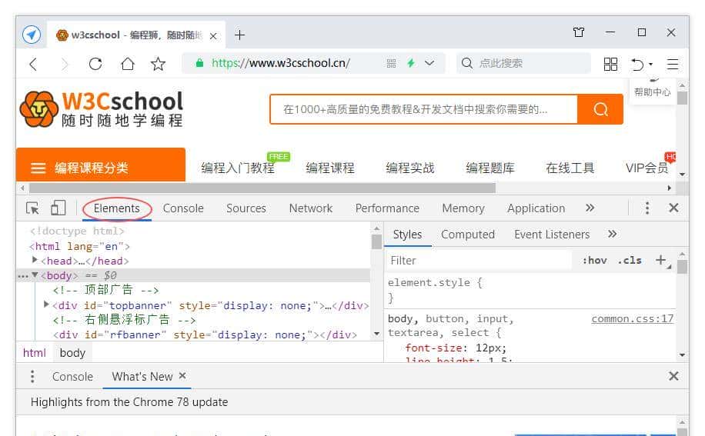
Task: Click the styles Filter input
Action: coord(479,261)
